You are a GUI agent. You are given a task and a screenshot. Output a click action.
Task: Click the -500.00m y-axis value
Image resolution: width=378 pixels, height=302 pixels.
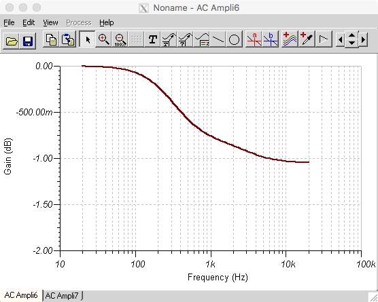(x=34, y=112)
